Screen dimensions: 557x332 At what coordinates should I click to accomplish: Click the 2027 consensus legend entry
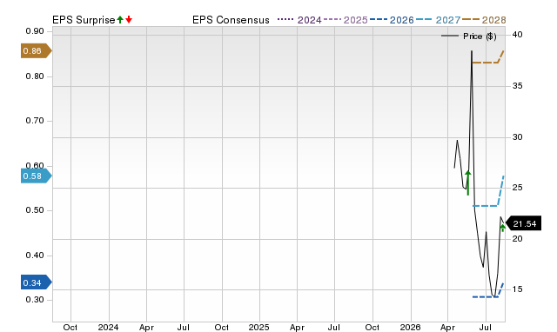(438, 20)
